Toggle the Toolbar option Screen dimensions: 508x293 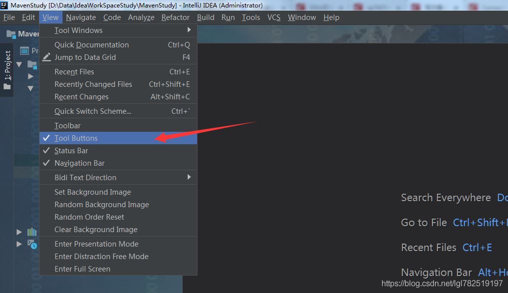click(118, 126)
